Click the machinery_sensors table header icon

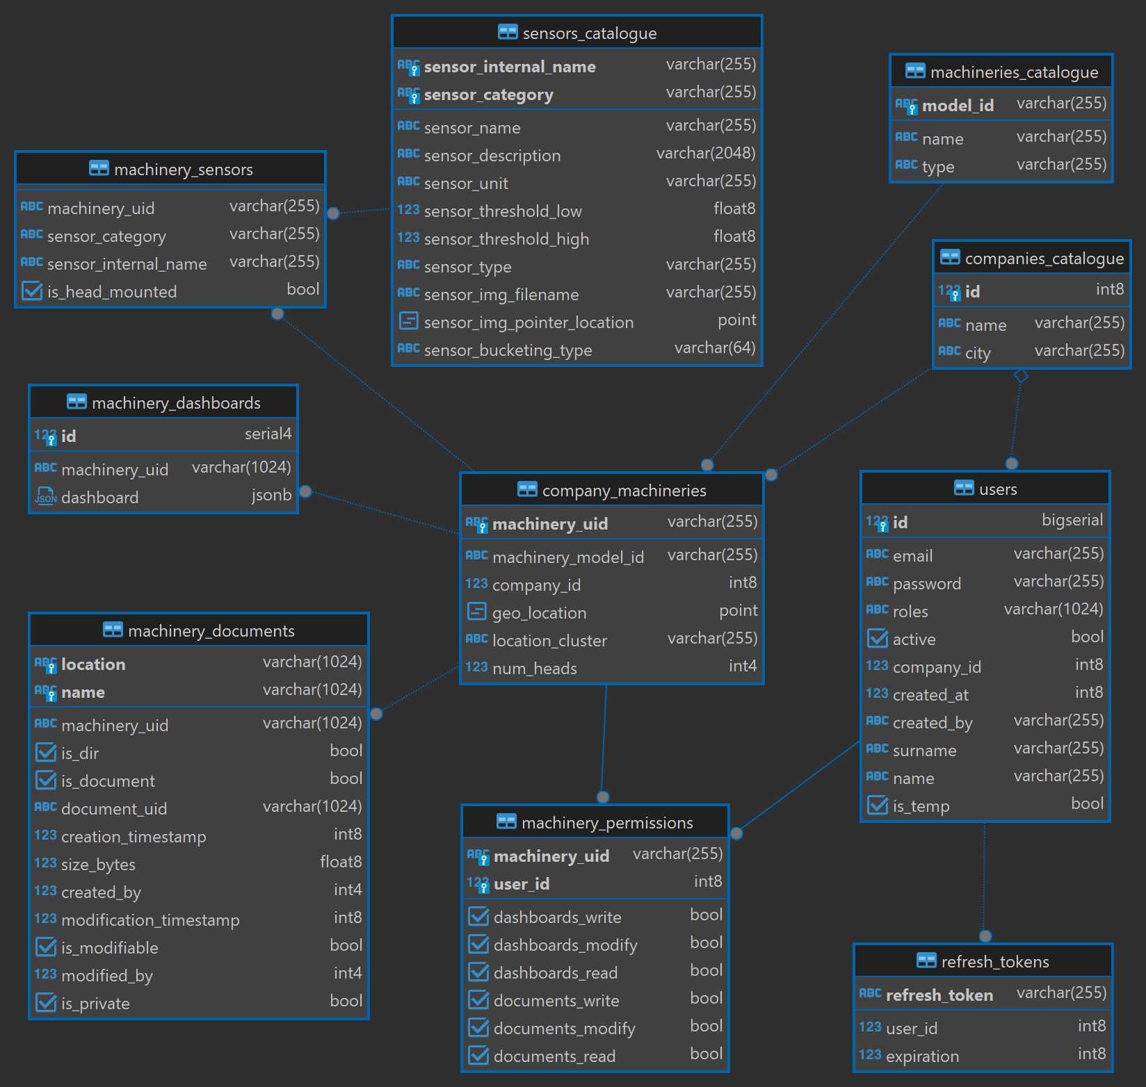click(99, 168)
